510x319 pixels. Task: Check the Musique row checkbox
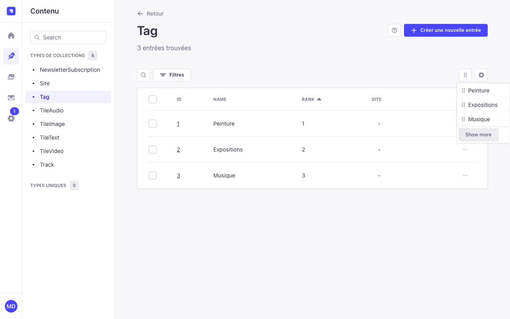[153, 175]
